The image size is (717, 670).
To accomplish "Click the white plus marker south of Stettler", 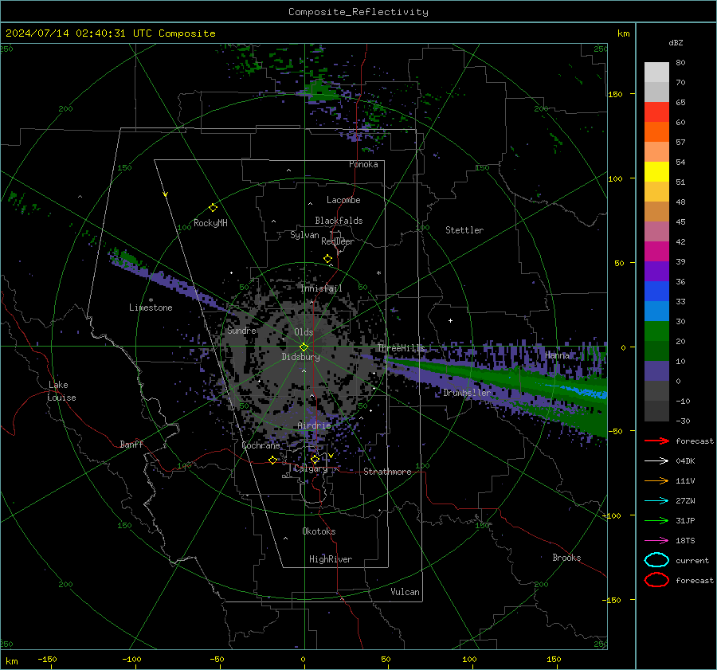I will 450,320.
